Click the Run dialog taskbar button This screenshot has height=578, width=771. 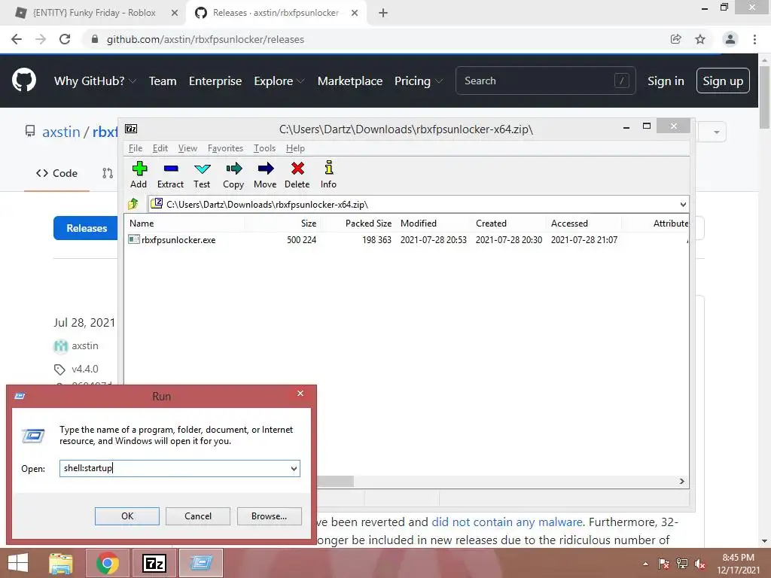[x=200, y=563]
